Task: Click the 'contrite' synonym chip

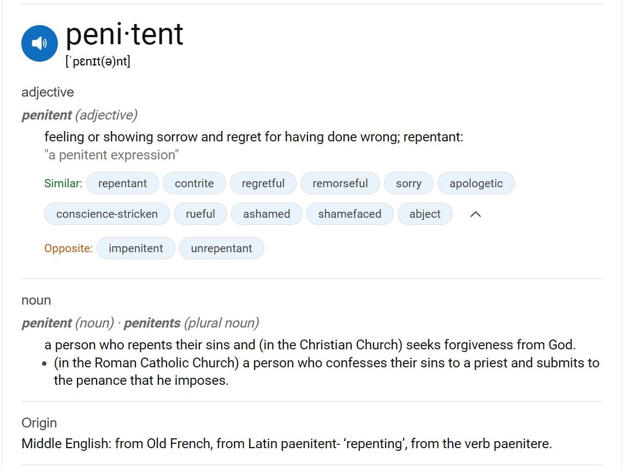Action: click(194, 183)
